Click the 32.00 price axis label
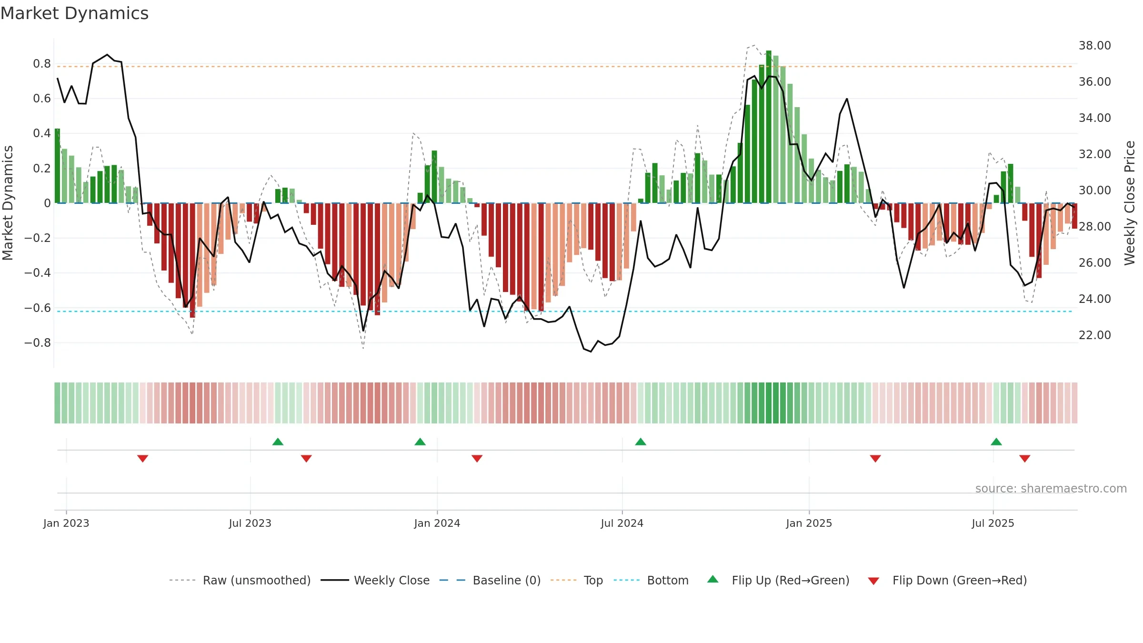This screenshot has width=1143, height=643. pyautogui.click(x=1094, y=154)
